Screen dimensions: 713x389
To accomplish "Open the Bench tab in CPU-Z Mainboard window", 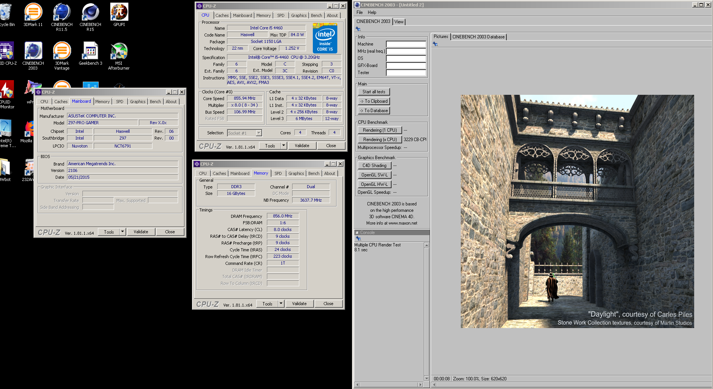I will [x=155, y=102].
